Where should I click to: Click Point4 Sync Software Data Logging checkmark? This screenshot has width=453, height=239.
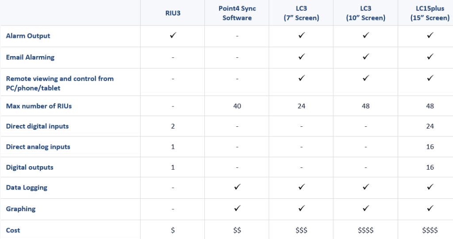pyautogui.click(x=237, y=187)
